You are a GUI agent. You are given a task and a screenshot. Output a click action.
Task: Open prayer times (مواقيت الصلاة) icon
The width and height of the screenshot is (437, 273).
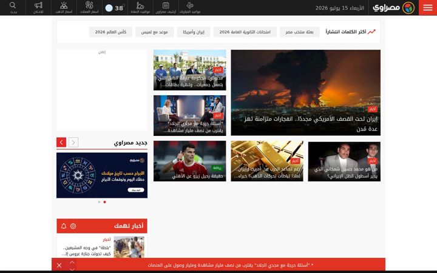[x=140, y=7]
